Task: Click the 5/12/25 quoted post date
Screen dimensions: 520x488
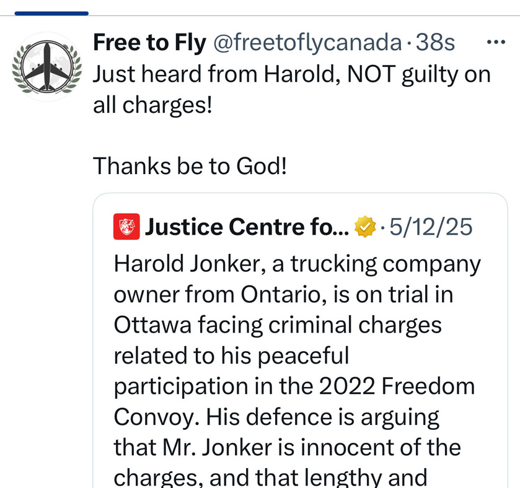Action: (431, 227)
